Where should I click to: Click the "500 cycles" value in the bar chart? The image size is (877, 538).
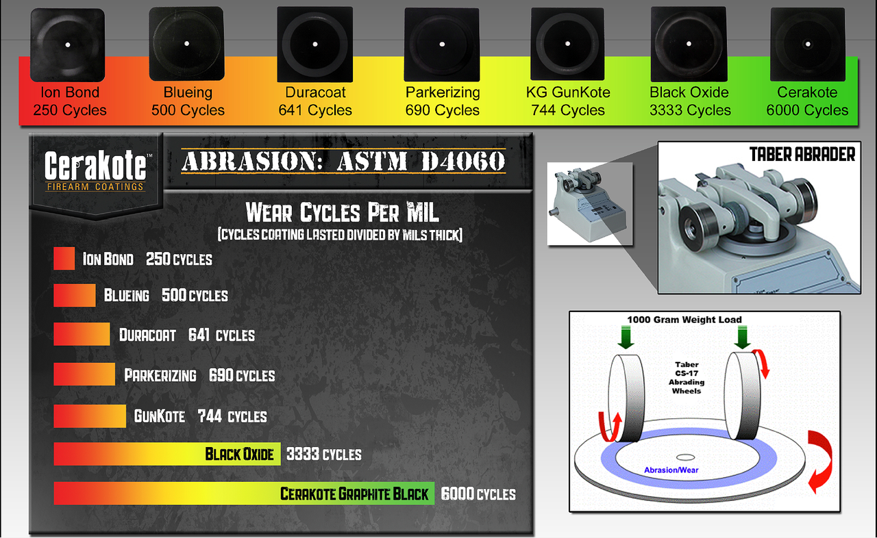(195, 296)
